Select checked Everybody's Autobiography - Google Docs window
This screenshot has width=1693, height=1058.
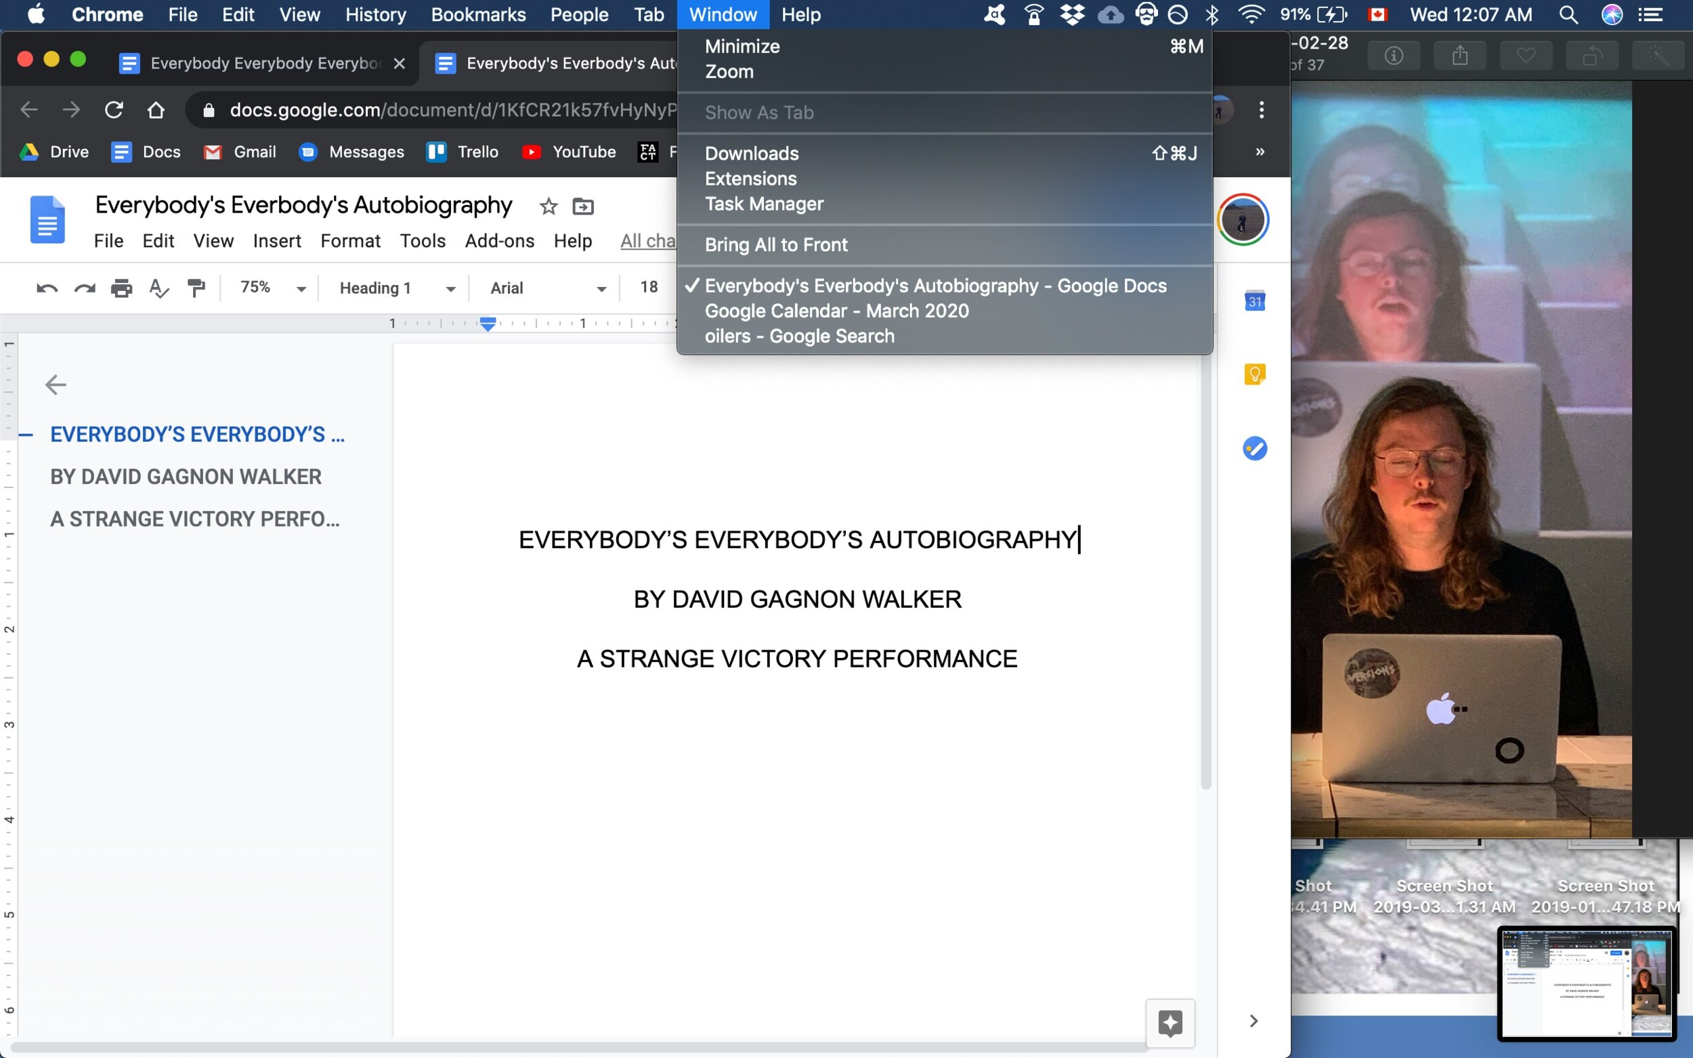point(945,286)
